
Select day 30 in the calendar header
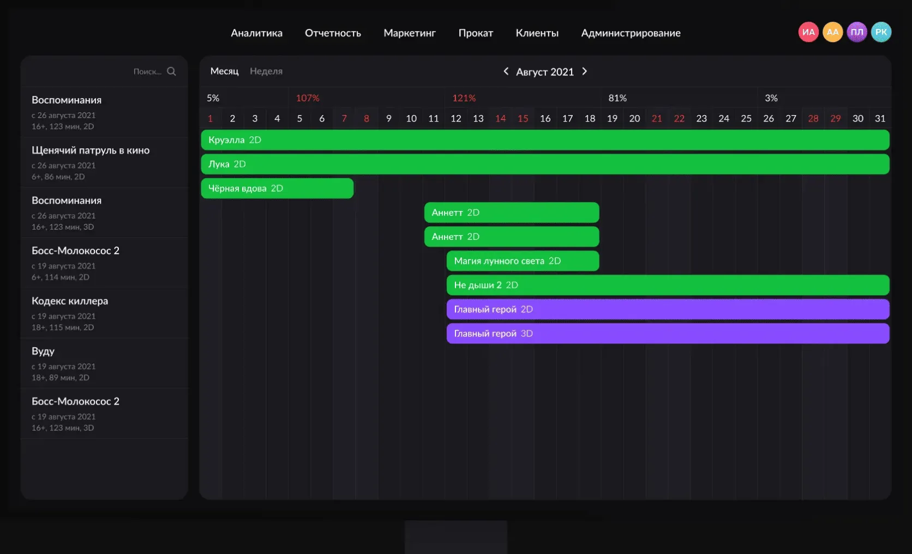tap(858, 118)
